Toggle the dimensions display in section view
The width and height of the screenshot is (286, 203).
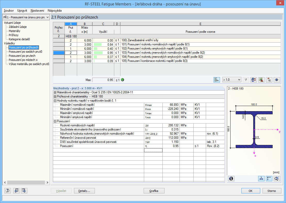point(261,178)
